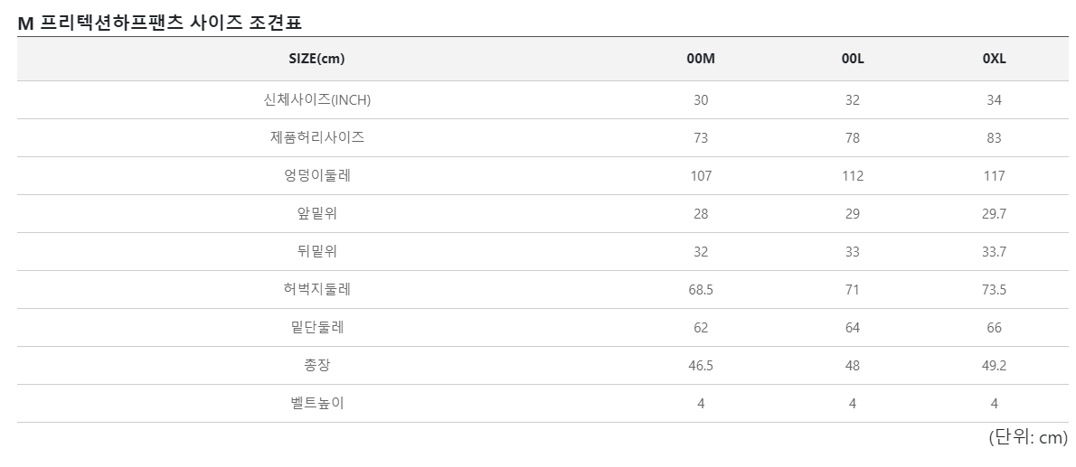Click the table title M 프리텍션하프팬츠 사이즈 조견표
The image size is (1076, 467).
[159, 23]
